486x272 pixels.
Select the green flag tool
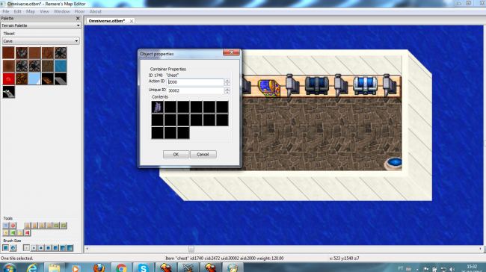[13, 232]
